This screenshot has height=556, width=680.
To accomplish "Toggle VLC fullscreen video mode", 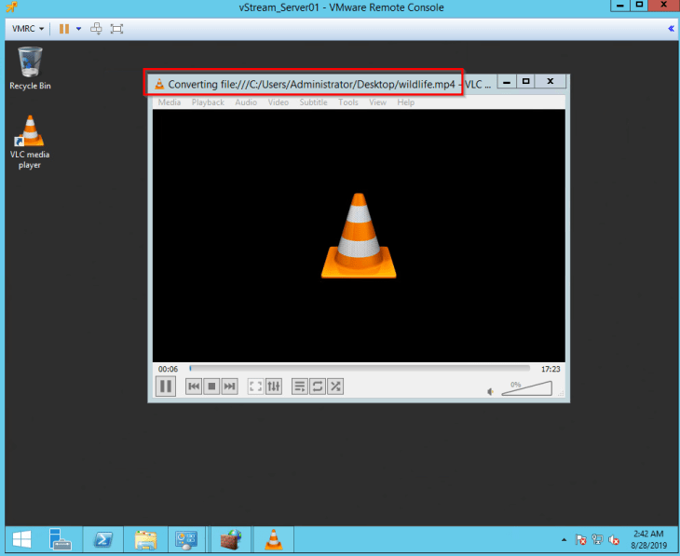I will tap(256, 386).
